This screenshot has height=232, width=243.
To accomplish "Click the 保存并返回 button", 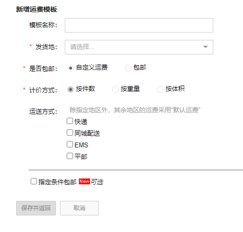I will pos(36,208).
